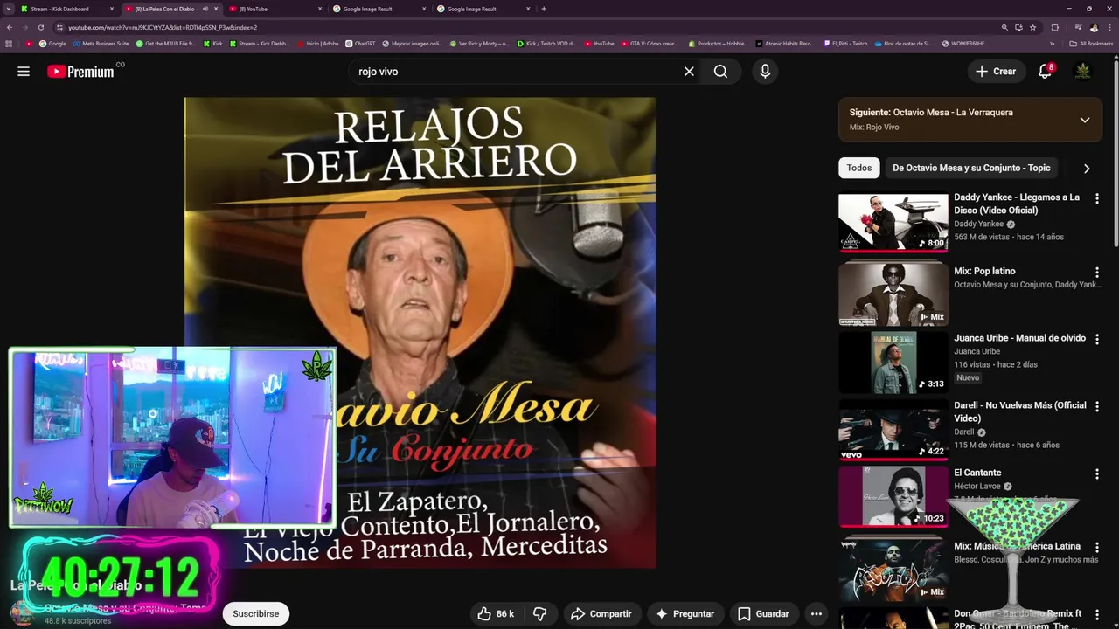Click the Crear button

(996, 72)
